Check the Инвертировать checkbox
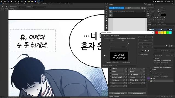This screenshot has width=175, height=98. [139, 54]
